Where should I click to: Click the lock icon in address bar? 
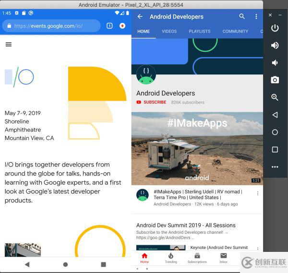pos(9,26)
